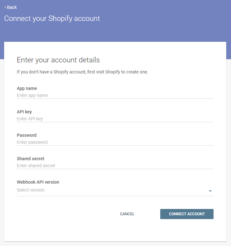Click the CONNECT ACCOUNT button

pyautogui.click(x=187, y=214)
